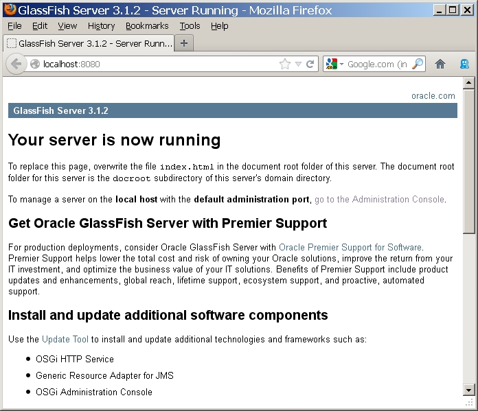Click the scrollbar up arrow

468,83
